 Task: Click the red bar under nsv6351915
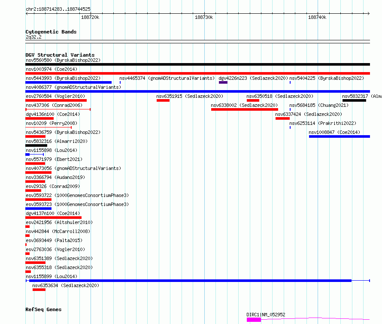pyautogui.click(x=163, y=100)
